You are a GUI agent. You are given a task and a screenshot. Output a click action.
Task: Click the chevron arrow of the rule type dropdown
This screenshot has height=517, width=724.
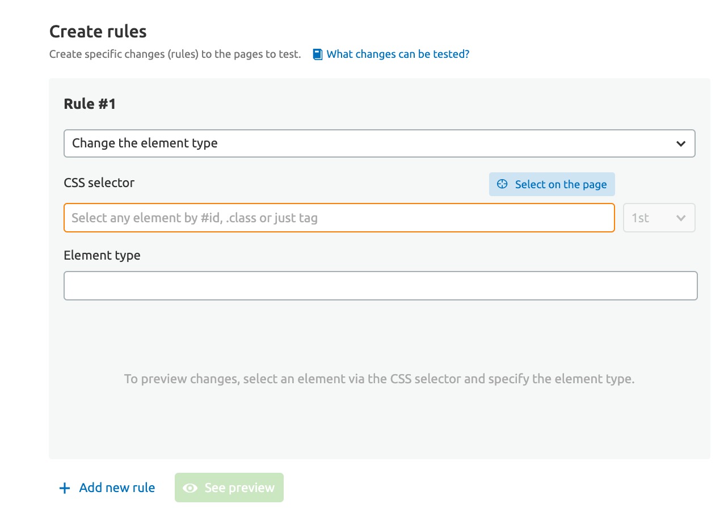click(681, 144)
